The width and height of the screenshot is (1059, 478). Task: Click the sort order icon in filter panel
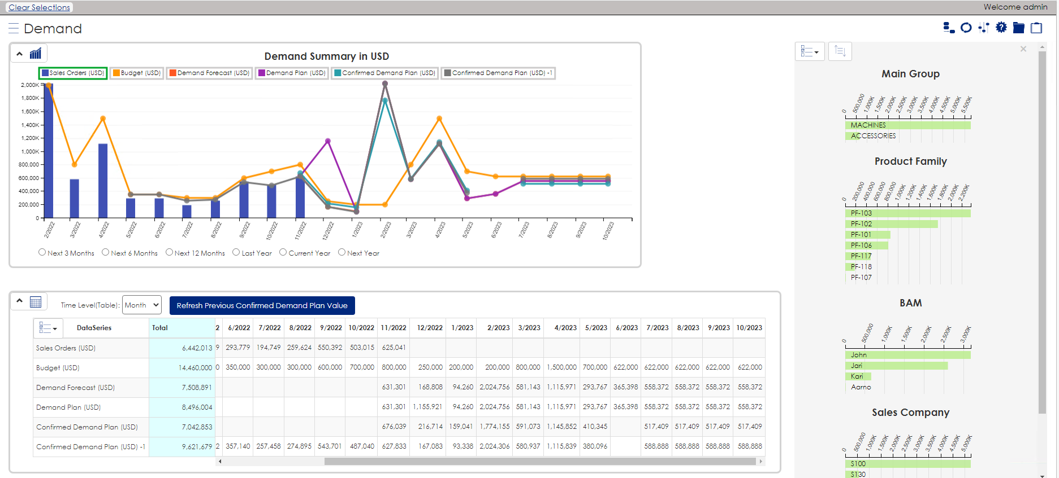(x=840, y=51)
